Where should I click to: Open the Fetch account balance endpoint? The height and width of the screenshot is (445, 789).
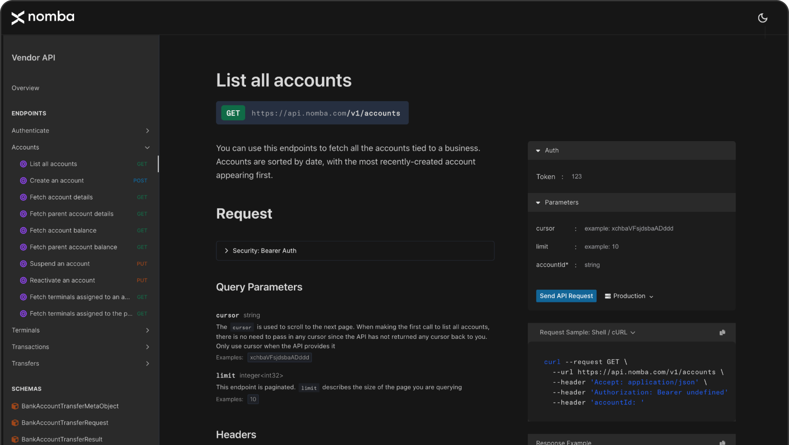click(63, 230)
